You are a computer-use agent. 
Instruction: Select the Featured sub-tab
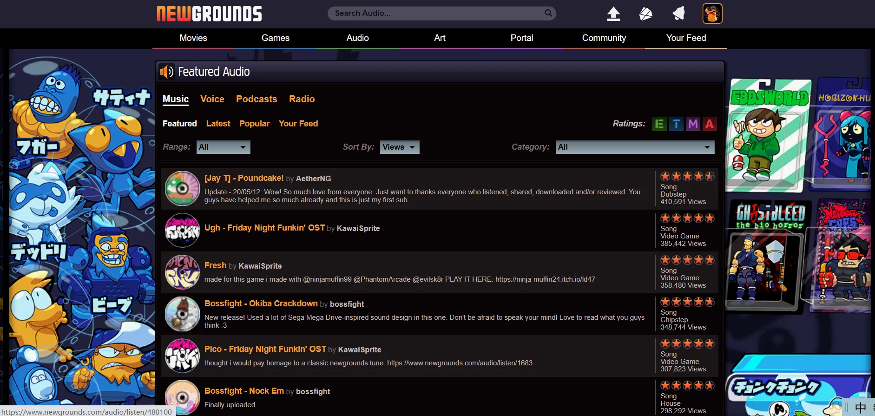tap(180, 124)
